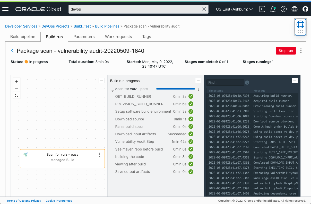
Task: Open the Cloud Shell terminal icon
Action: tap(262, 9)
